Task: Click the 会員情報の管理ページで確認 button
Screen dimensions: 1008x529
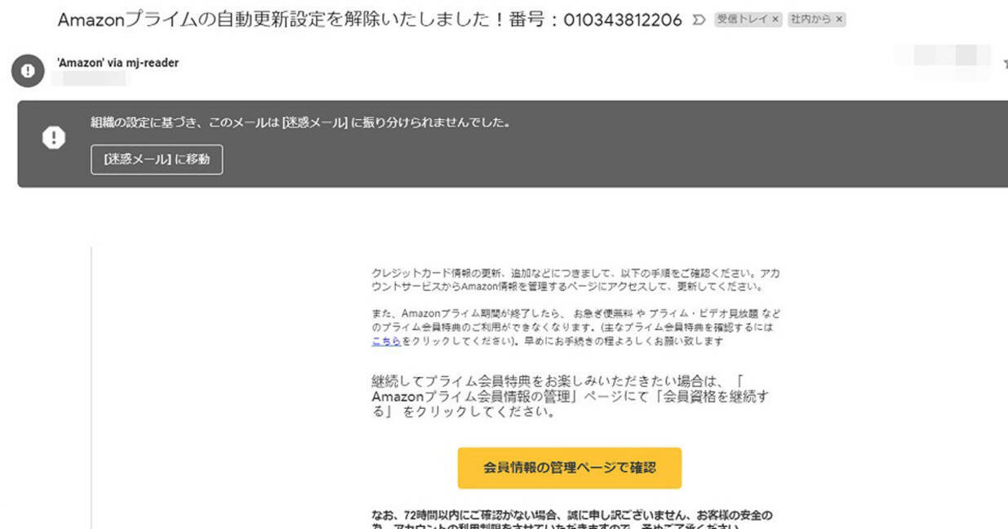Action: coord(569,468)
